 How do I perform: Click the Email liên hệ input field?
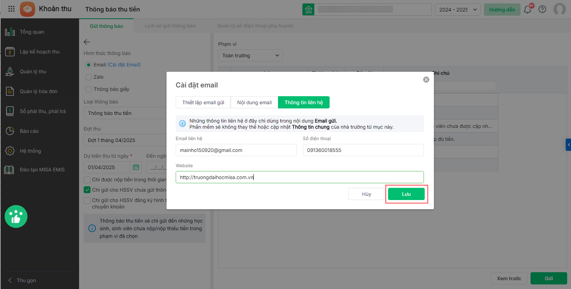tap(236, 150)
